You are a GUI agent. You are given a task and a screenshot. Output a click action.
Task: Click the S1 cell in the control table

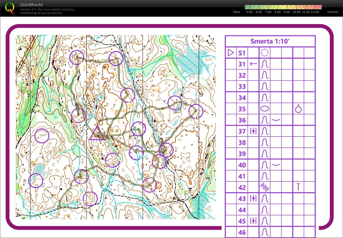click(242, 53)
